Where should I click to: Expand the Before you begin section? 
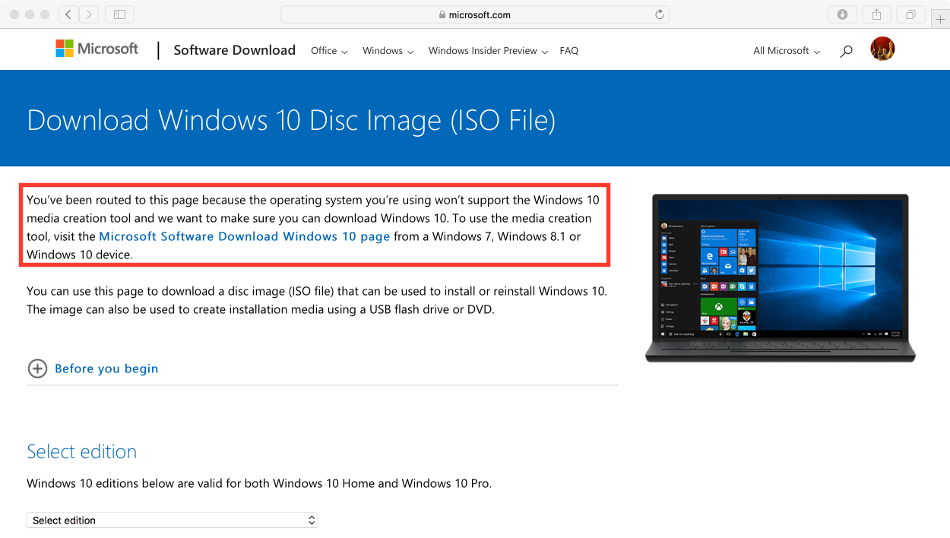tap(106, 369)
